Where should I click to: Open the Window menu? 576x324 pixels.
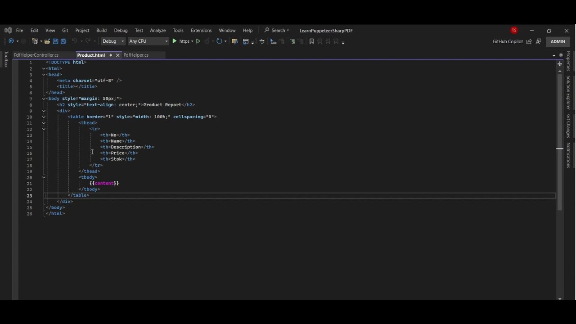[227, 30]
